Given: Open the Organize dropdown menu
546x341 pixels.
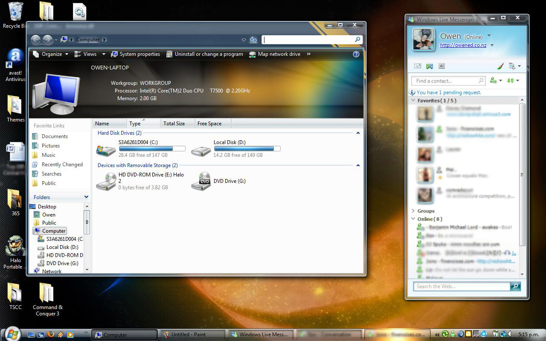Looking at the screenshot, I should pyautogui.click(x=51, y=54).
